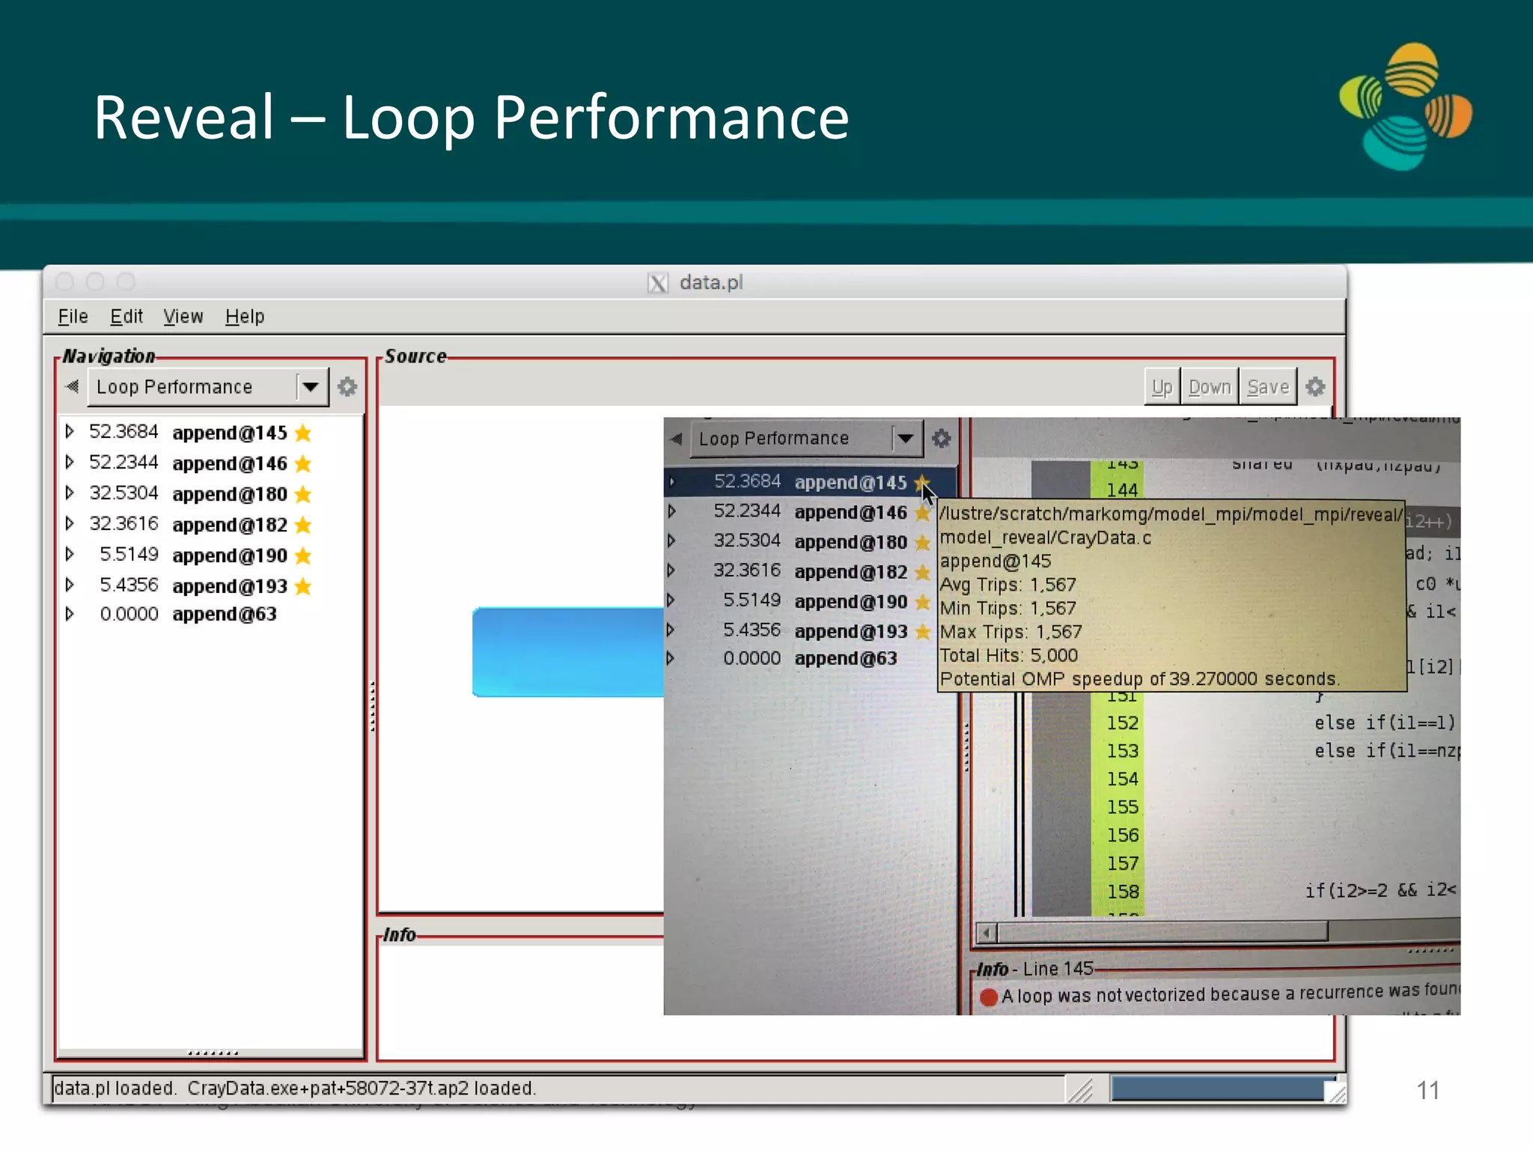The height and width of the screenshot is (1150, 1533).
Task: Expand the append@193 loop entry
Action: [70, 585]
